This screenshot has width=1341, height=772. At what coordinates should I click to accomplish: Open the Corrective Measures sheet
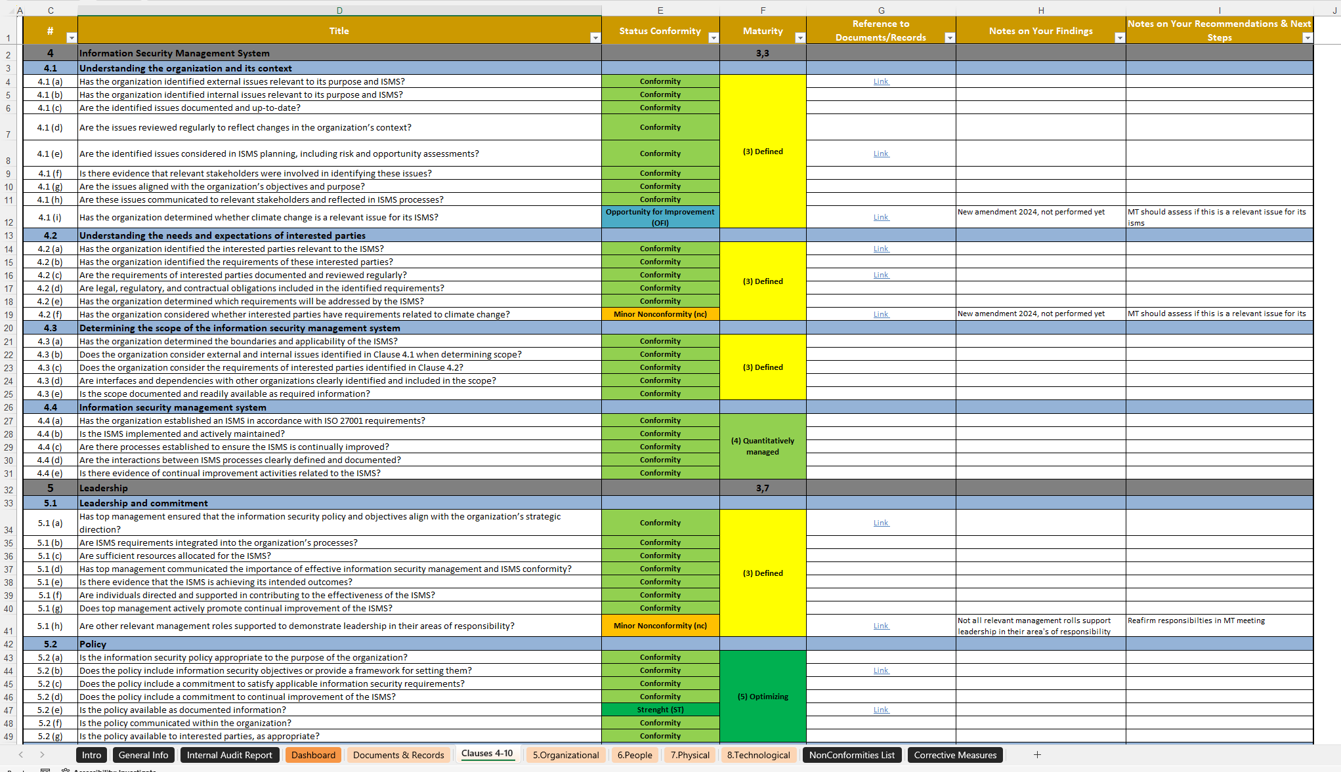(955, 755)
